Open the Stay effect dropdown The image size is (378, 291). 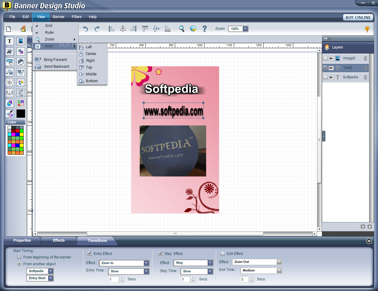tap(210, 263)
